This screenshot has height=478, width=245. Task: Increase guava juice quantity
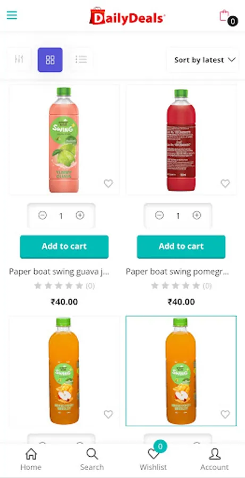80,216
